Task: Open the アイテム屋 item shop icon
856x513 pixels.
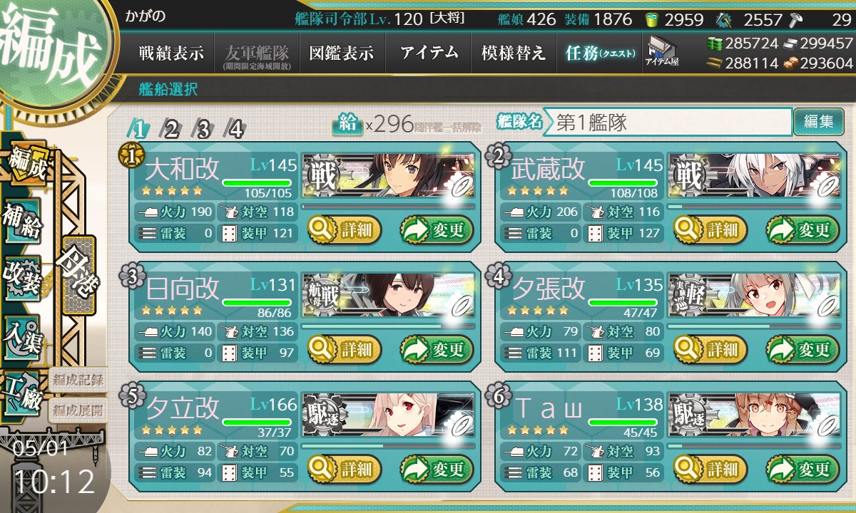Action: tap(661, 51)
